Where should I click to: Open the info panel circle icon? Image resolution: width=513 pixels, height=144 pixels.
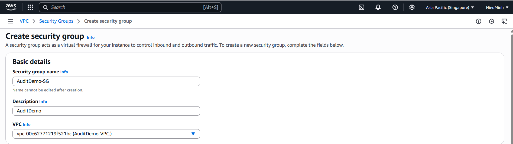479,21
